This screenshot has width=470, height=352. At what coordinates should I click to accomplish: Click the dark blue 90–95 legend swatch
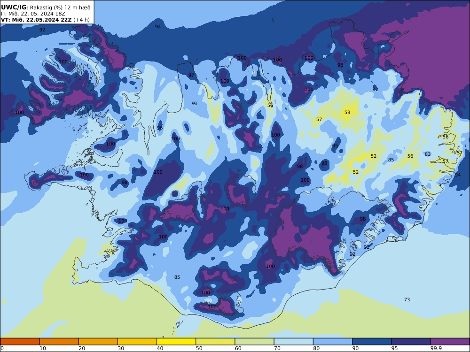tap(372, 342)
